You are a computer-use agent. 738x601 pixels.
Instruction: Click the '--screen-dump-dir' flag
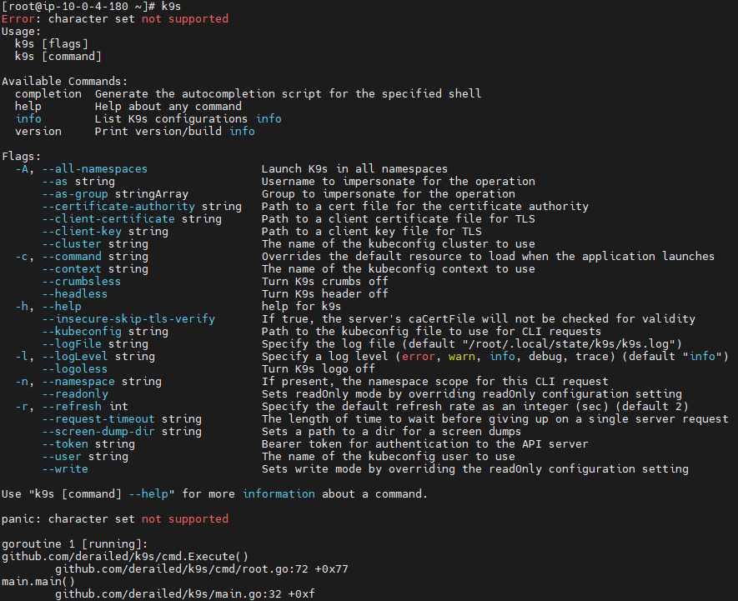click(x=98, y=432)
